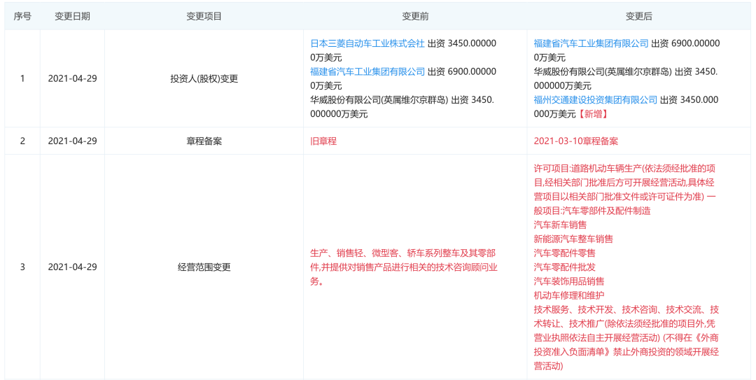This screenshot has width=756, height=380.
Task: Click the 许可项目:道路机动车辆生产 text
Action: (588, 168)
